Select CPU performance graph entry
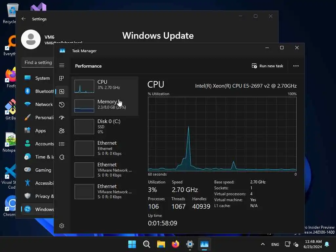Screen dimensions: 336x252 click(x=105, y=86)
